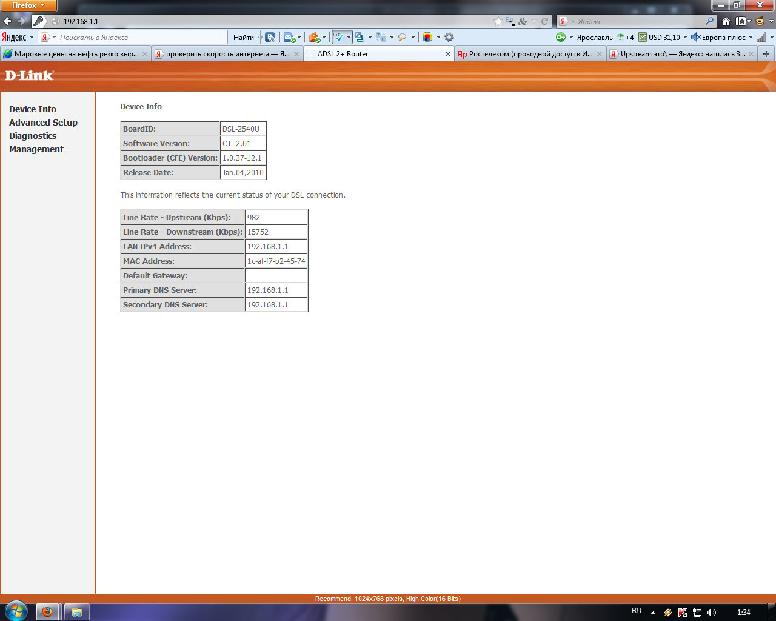Click the Поискать в Яндексе search field
776x621 pixels.
coord(139,37)
